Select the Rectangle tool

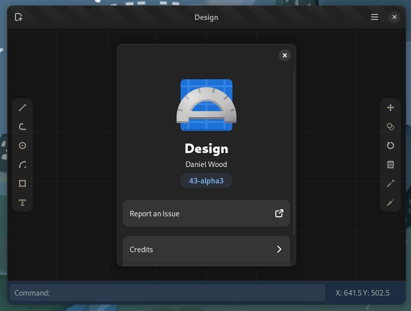click(x=22, y=183)
